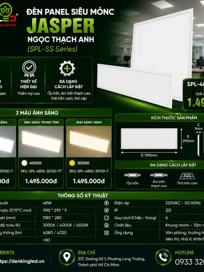Click the neutral light panel photo

coord(41,142)
